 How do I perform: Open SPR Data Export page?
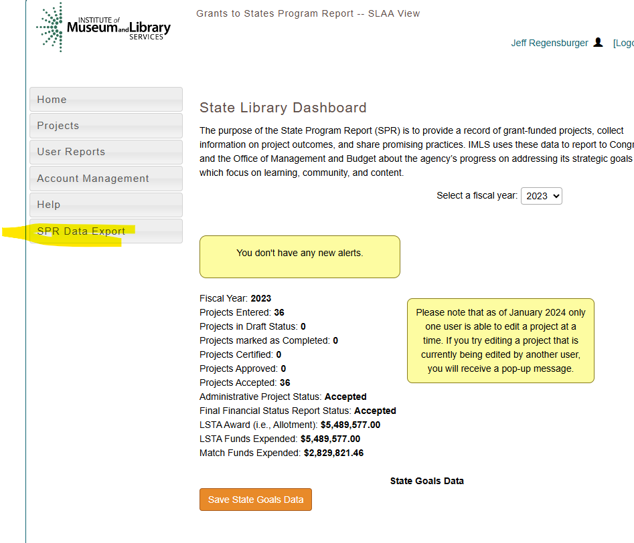click(x=106, y=231)
